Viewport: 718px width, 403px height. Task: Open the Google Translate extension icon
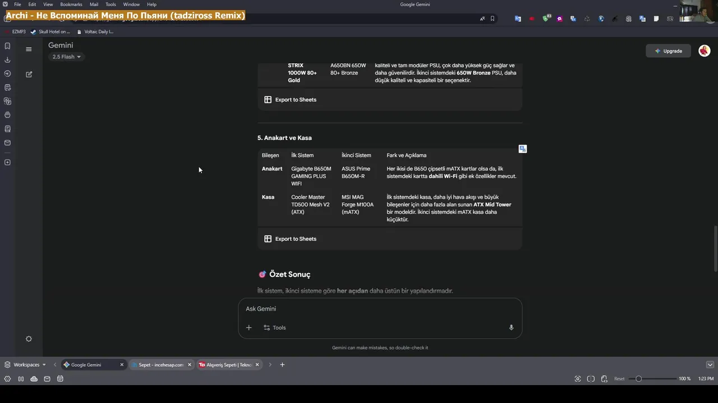point(518,18)
